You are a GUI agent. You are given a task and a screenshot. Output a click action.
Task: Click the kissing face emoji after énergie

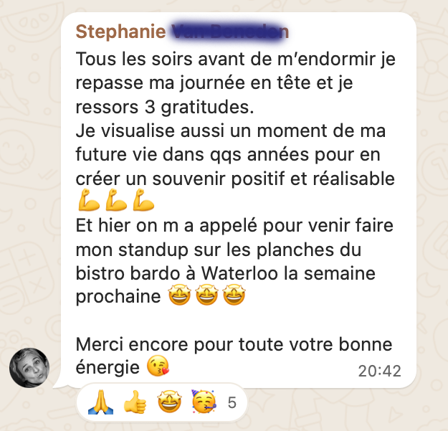click(158, 366)
